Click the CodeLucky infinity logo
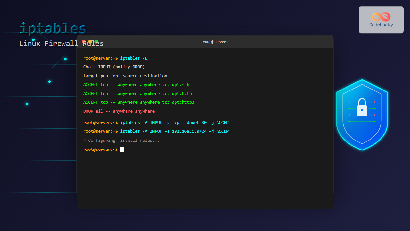410x231 pixels. 381,15
